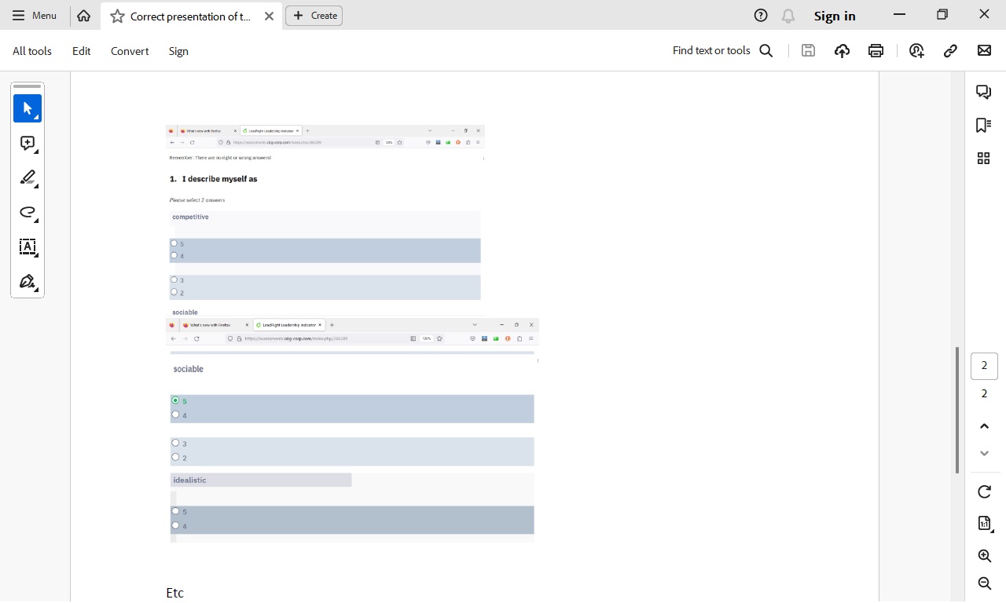1006x603 pixels.
Task: Open the hamburger Menu
Action: [x=35, y=16]
